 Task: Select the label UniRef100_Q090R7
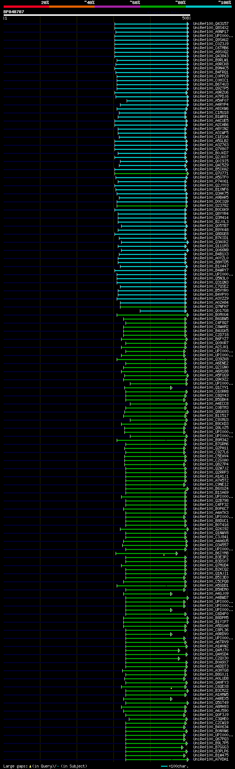coord(211,343)
